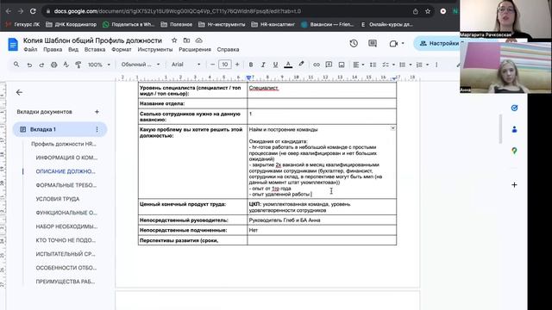Bookmark this page in browser

click(428, 11)
